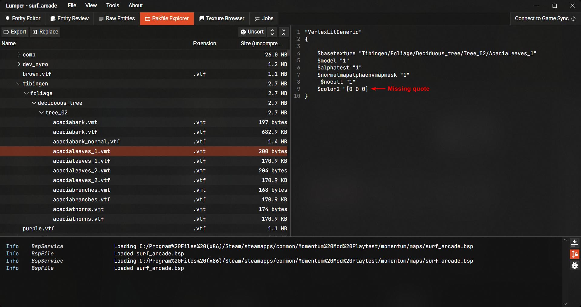581x307 pixels.
Task: Expand the dev_nyro folder
Action: tap(19, 64)
